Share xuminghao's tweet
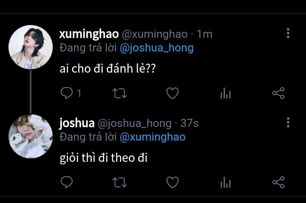The image size is (306, 203). coord(278,93)
